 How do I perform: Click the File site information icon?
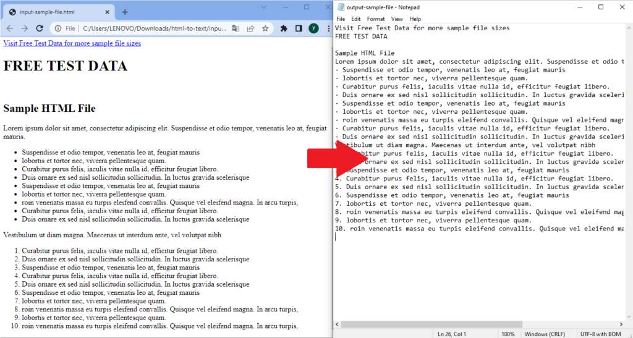click(64, 28)
